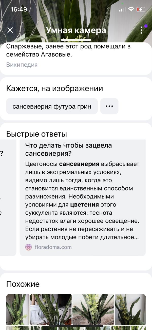Close the Умная камера screen with the X

pos(10,30)
